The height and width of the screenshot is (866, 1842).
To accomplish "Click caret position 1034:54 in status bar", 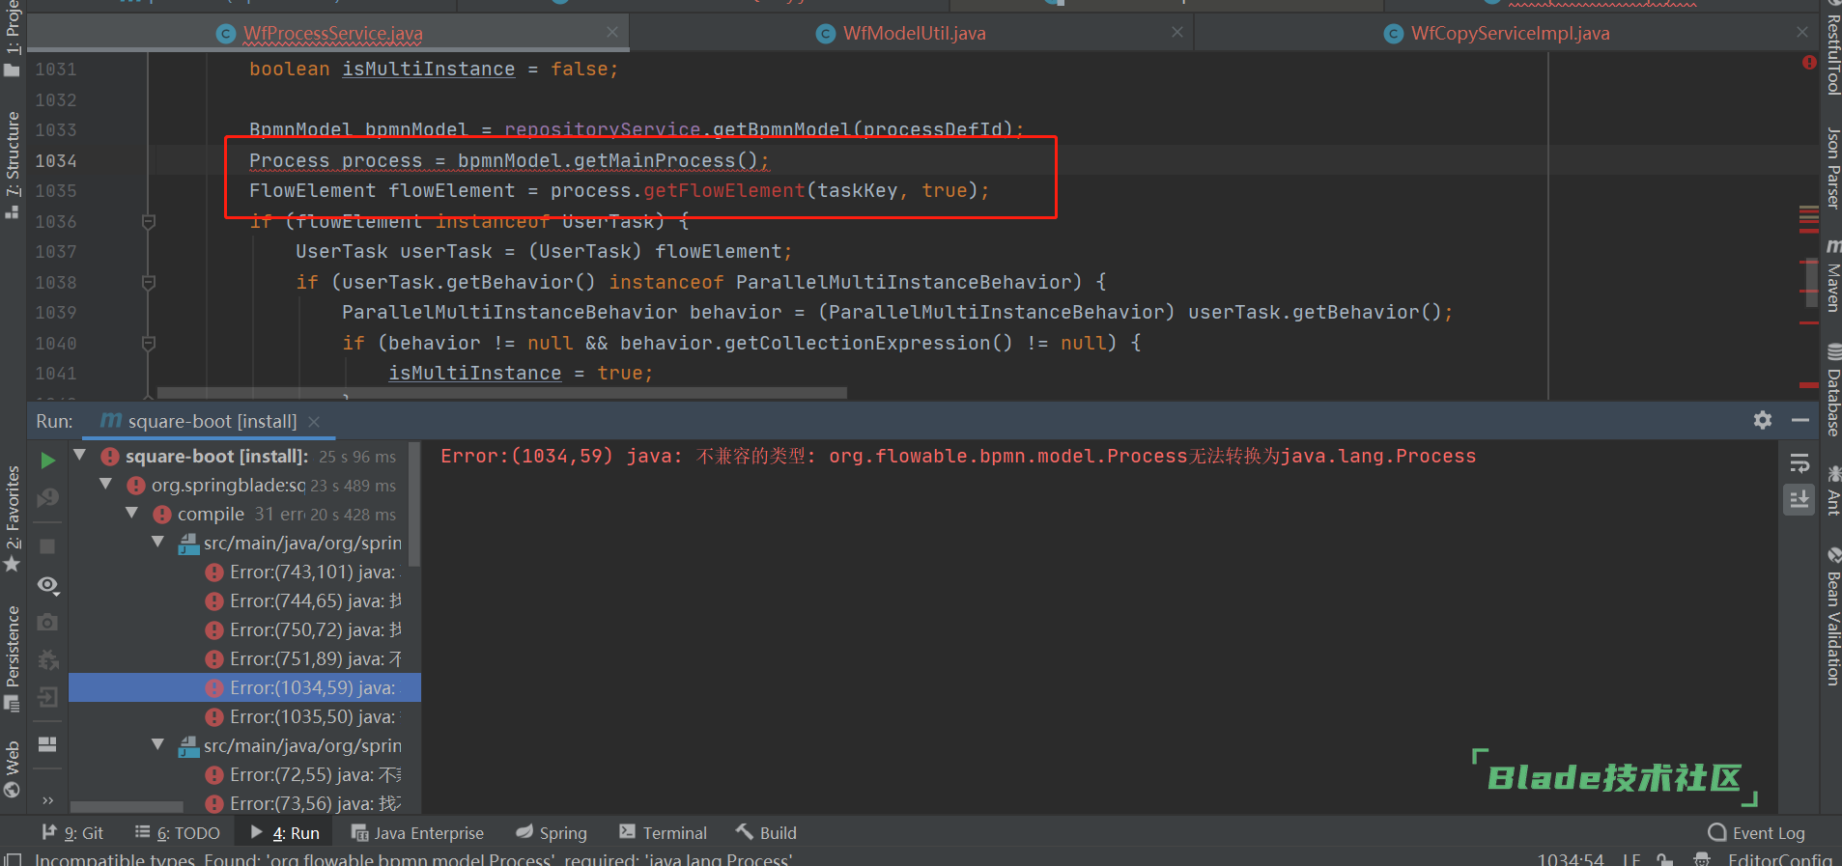I will point(1571,858).
